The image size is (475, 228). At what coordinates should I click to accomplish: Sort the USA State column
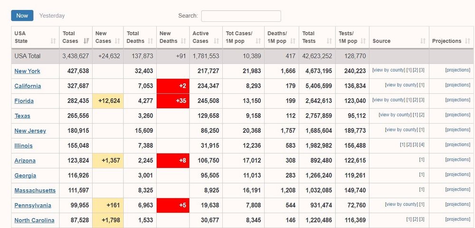click(53, 41)
